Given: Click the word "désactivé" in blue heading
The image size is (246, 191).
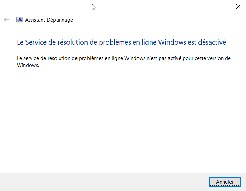Looking at the screenshot, I should [212, 42].
